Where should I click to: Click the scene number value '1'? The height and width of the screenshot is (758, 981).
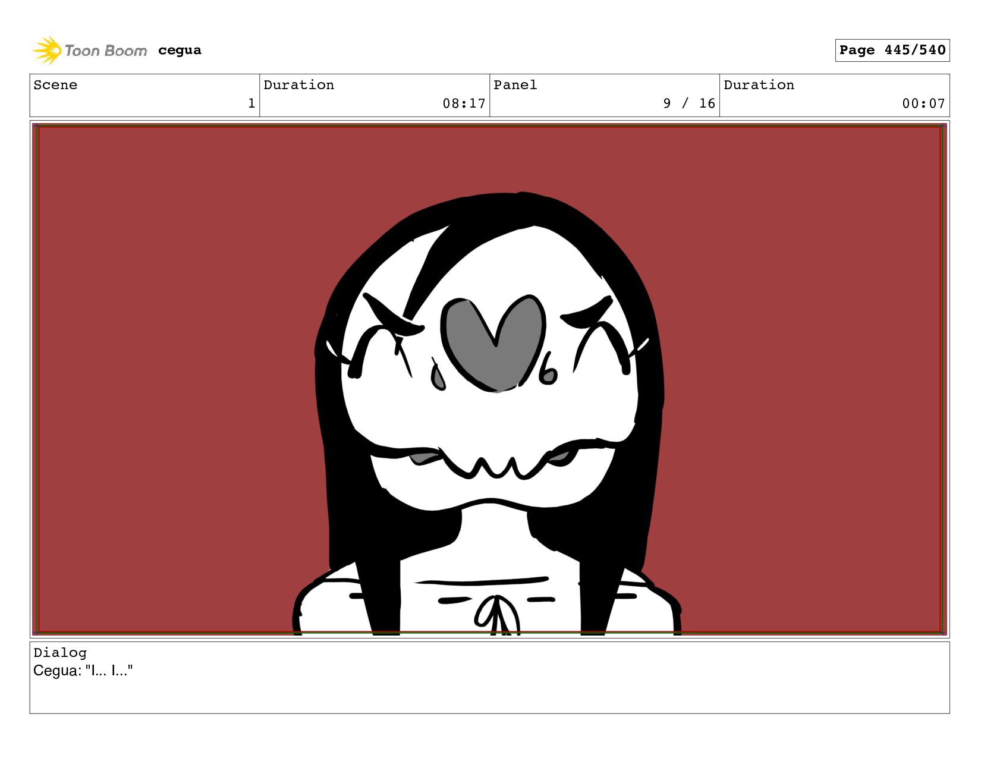(x=251, y=103)
